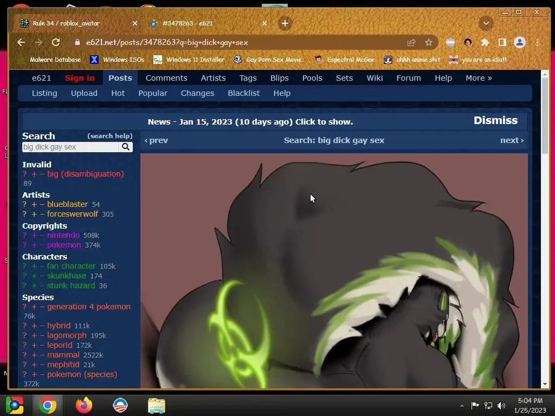
Task: Open the Windows ISOs bookmark
Action: (x=117, y=60)
